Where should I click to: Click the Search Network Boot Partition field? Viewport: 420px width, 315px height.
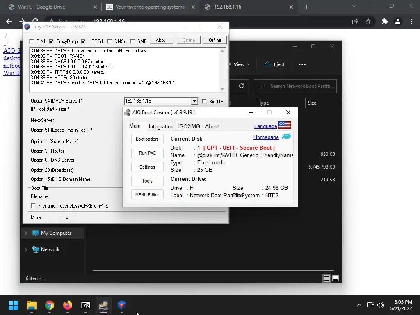(x=295, y=86)
